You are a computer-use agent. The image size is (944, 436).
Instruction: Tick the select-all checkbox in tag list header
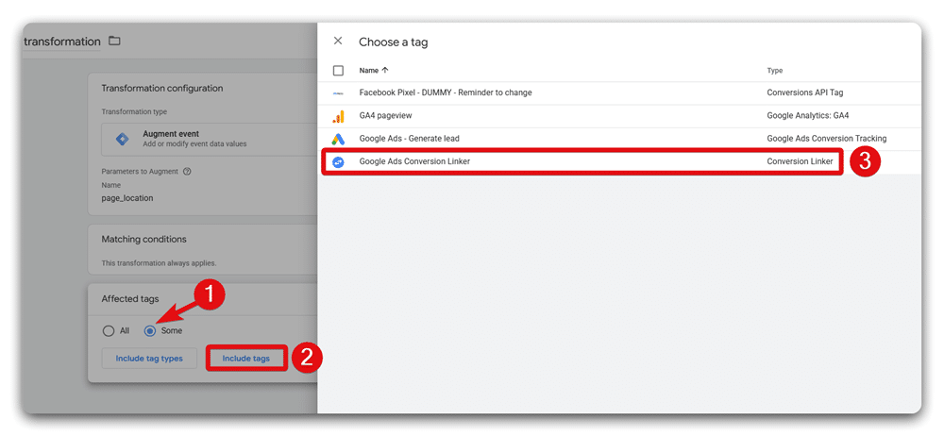point(338,71)
